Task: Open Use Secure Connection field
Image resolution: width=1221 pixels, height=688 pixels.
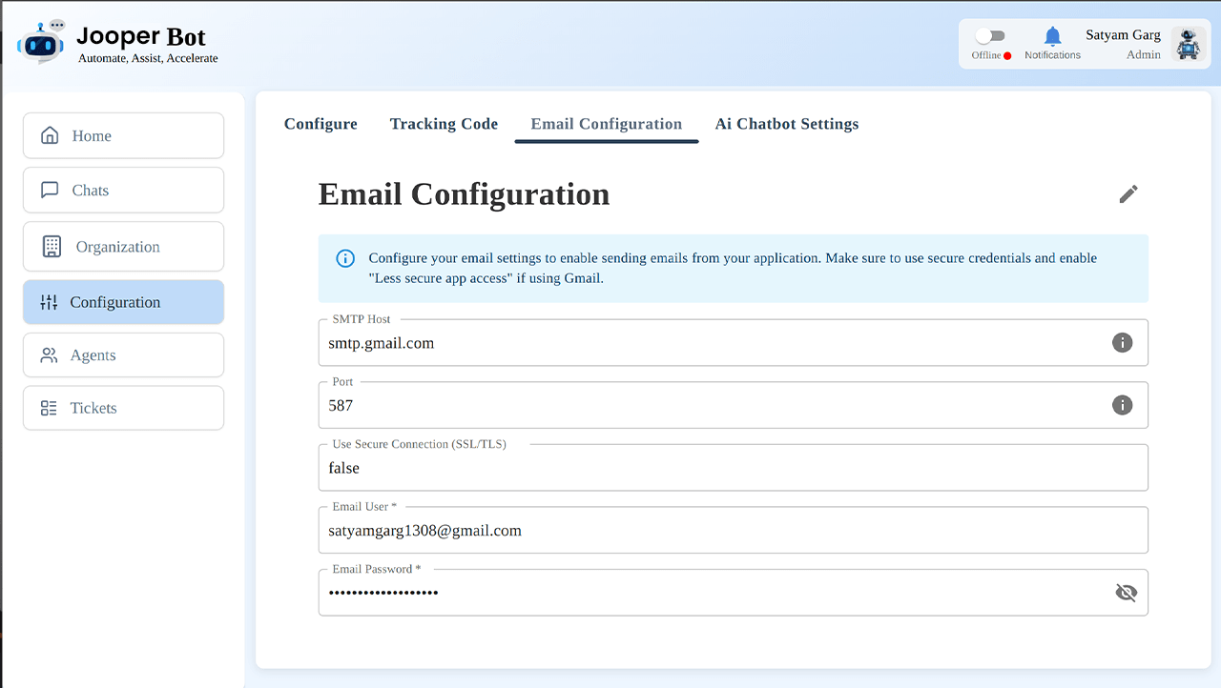Action: [x=732, y=468]
